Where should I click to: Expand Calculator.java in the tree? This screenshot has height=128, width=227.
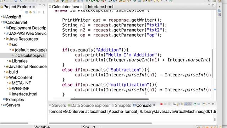13,55
